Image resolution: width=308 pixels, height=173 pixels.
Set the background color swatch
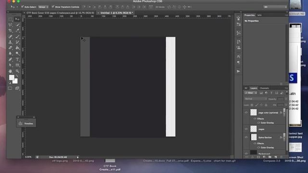pyautogui.click(x=15, y=81)
